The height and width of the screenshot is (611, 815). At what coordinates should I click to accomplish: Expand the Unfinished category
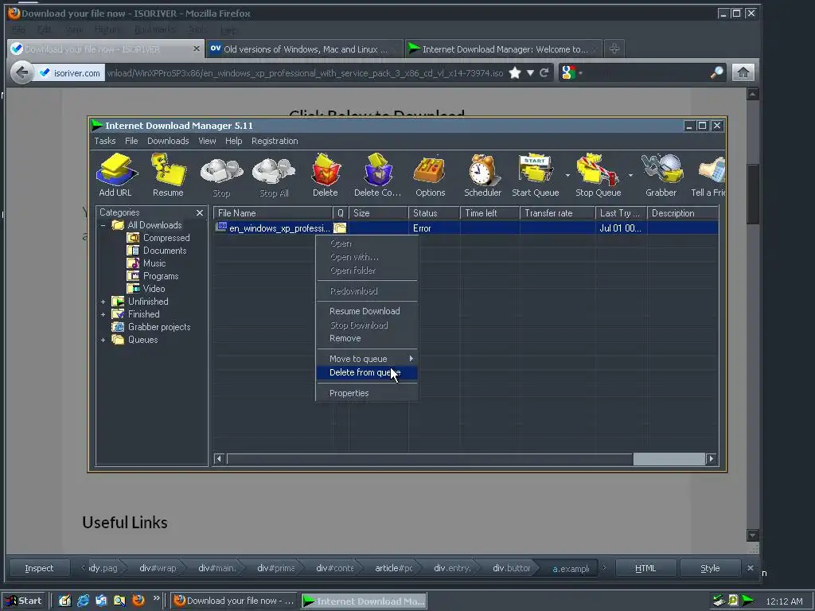(103, 302)
